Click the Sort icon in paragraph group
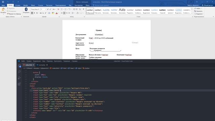Viewport: 215px width, 121px height. point(80,9)
